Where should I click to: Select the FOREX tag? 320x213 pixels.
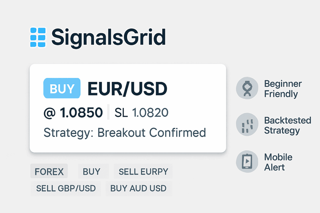pos(49,172)
